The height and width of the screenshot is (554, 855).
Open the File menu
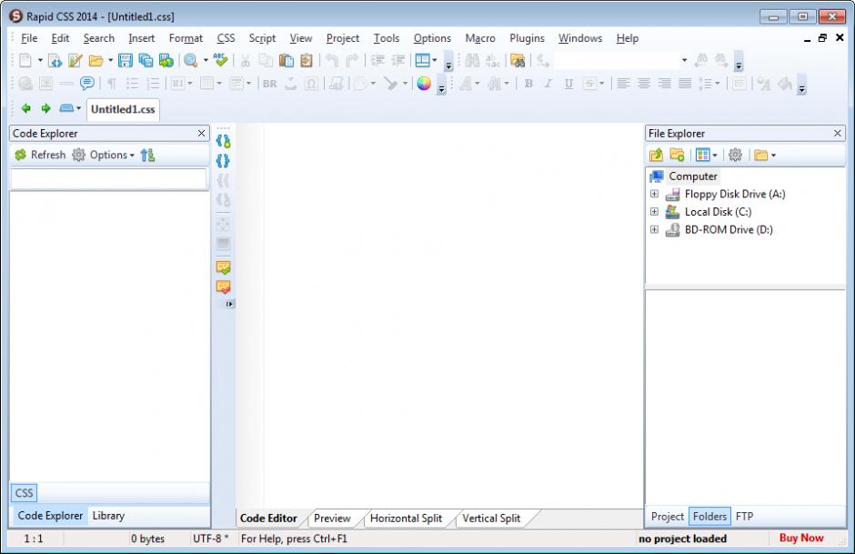coord(29,38)
